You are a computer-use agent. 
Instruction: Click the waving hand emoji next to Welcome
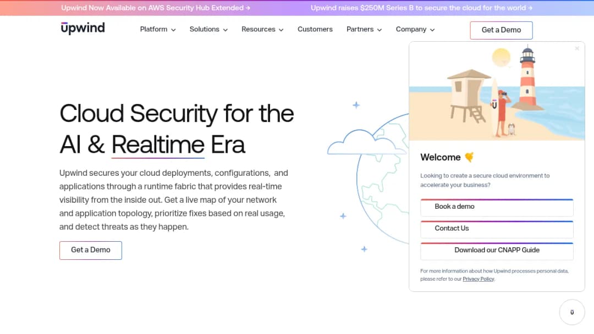tap(469, 157)
